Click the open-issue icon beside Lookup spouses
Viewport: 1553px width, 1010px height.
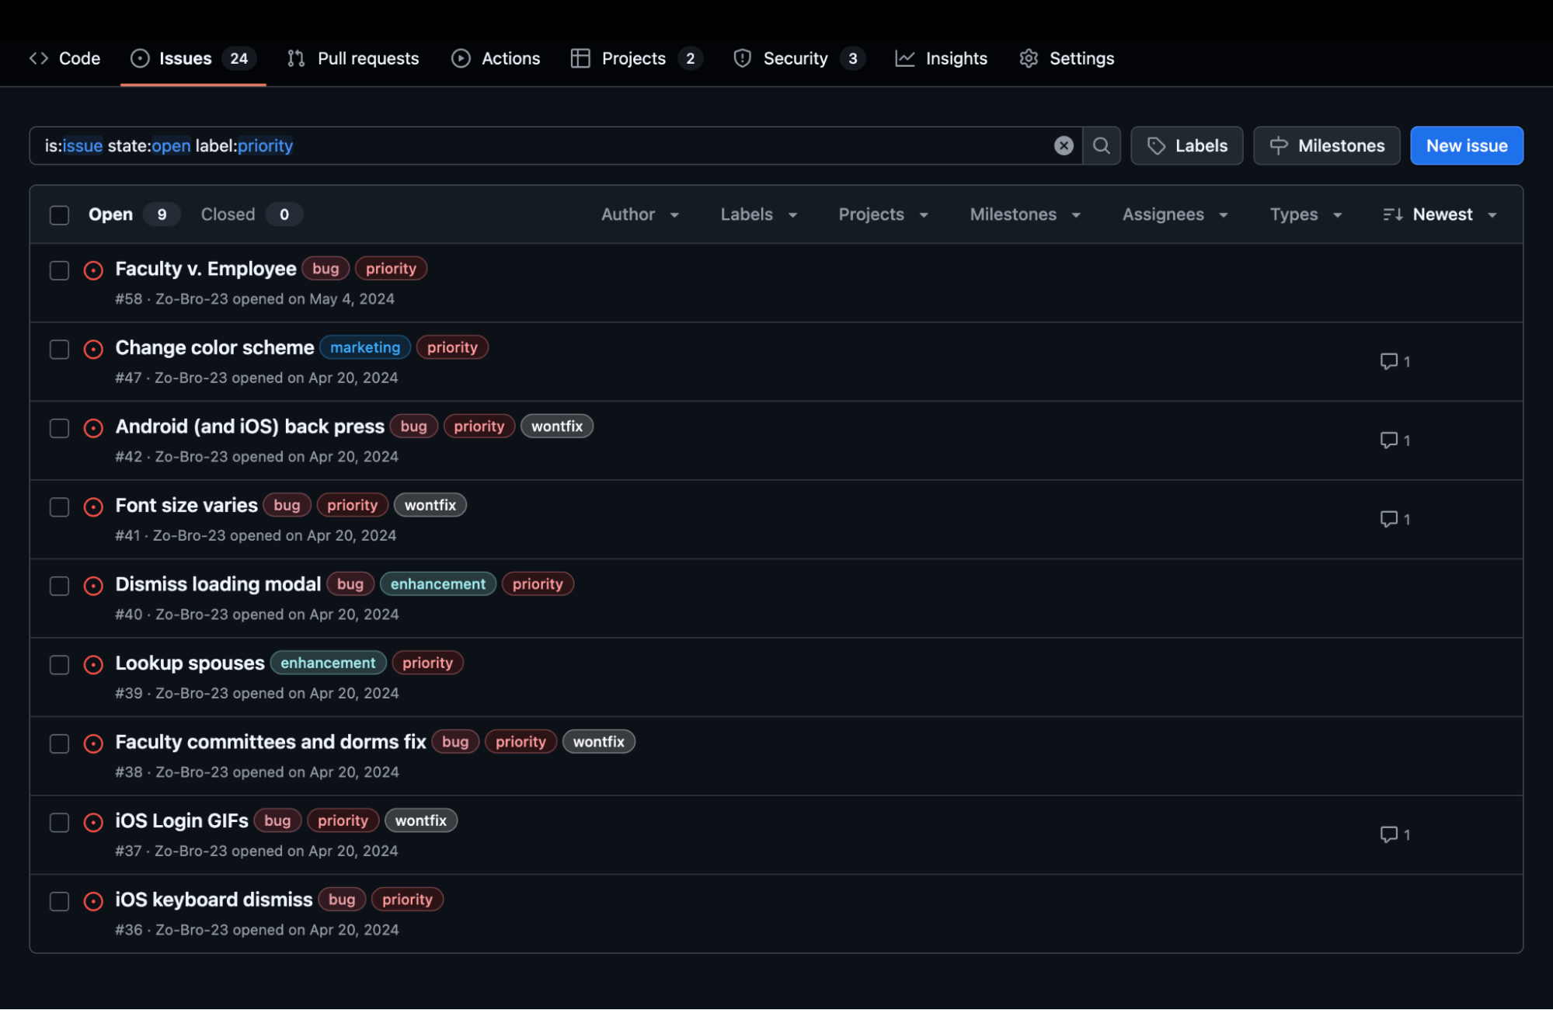pyautogui.click(x=93, y=664)
